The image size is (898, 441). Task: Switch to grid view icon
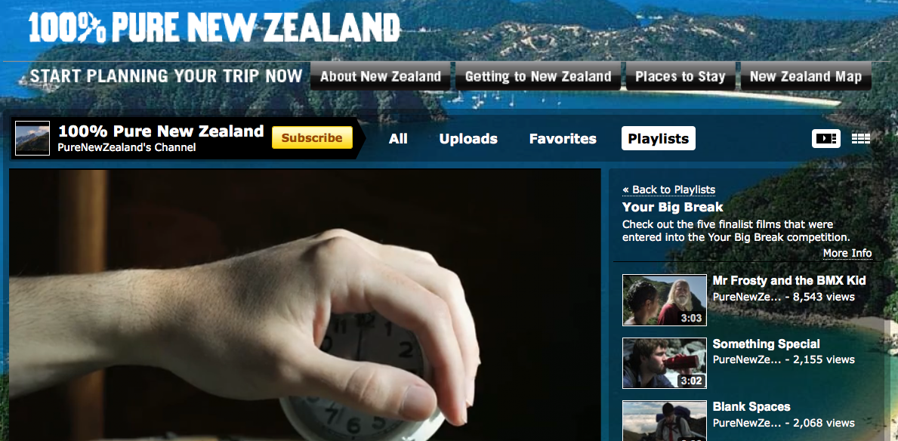861,139
